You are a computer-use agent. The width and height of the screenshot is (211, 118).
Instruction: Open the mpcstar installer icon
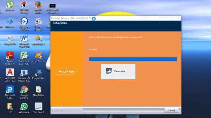coord(39,40)
